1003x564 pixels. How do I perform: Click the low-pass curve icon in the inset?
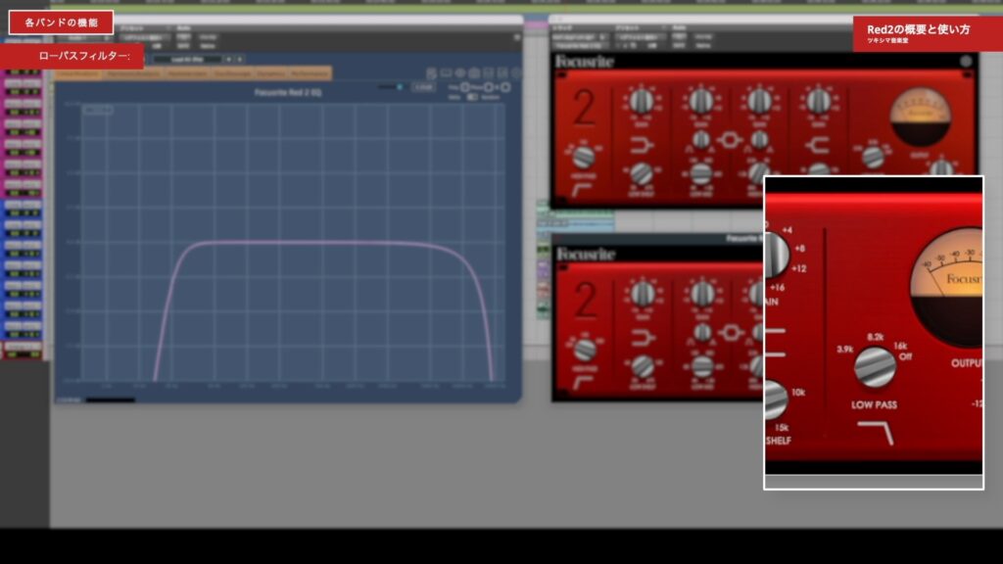[x=875, y=433]
